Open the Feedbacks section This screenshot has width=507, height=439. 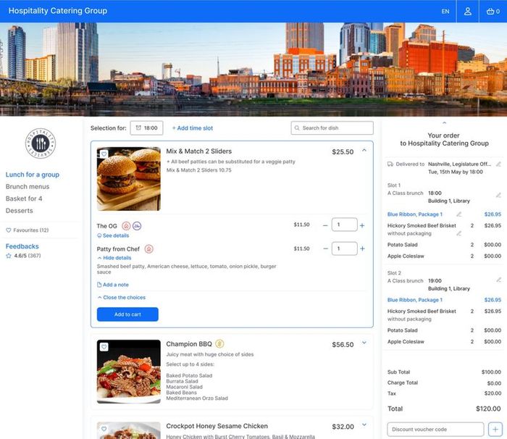22,246
